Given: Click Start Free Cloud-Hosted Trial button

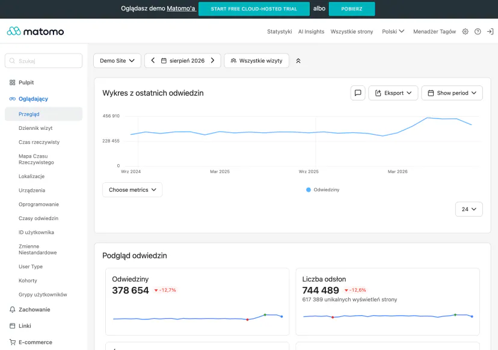Looking at the screenshot, I should coord(254,8).
